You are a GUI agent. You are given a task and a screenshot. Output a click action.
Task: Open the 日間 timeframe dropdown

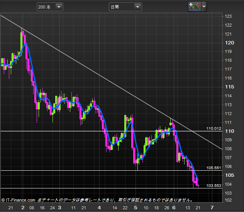coord(125,7)
